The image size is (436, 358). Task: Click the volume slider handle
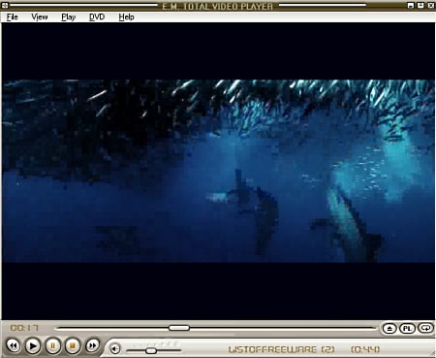151,350
